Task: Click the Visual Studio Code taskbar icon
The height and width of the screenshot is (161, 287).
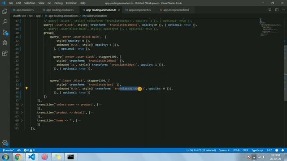Action: coord(31,157)
